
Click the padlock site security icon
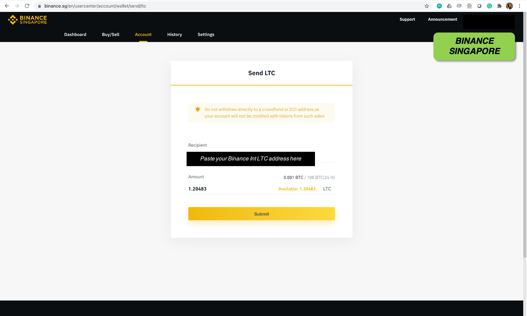point(39,6)
